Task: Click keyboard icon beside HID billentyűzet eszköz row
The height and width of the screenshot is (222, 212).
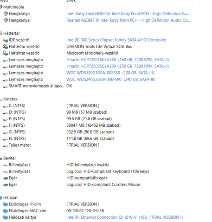Action: [x=6, y=165]
